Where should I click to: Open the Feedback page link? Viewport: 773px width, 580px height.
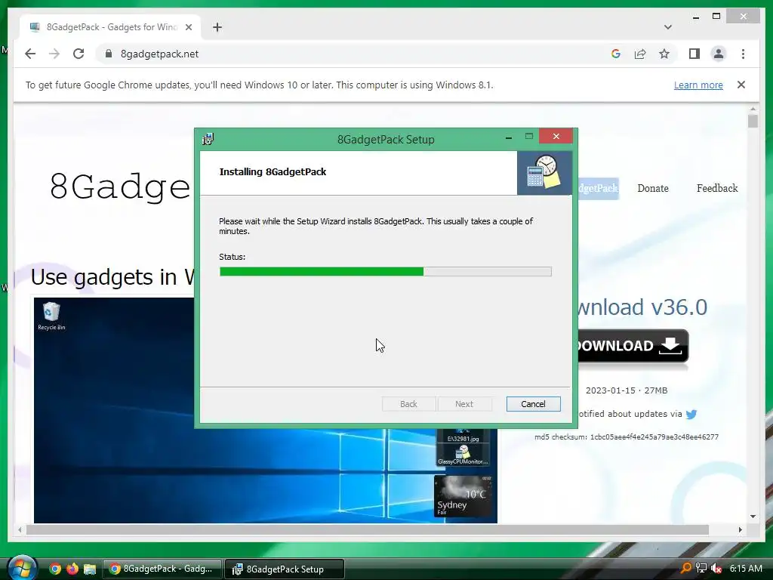[x=717, y=188]
